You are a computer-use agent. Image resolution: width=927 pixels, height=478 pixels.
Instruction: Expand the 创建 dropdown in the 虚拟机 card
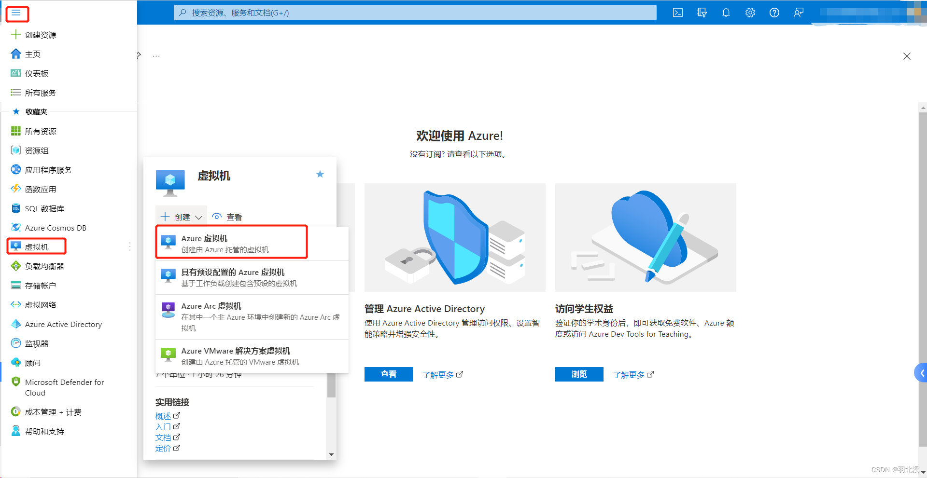[x=182, y=217]
